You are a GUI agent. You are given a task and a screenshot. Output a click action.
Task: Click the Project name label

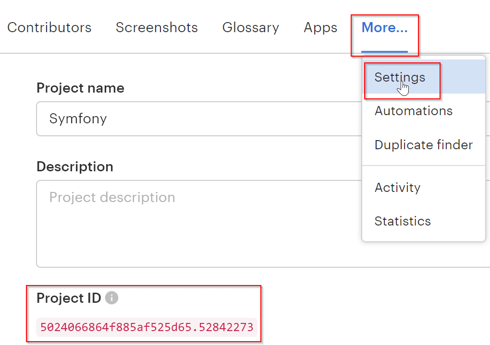(80, 88)
